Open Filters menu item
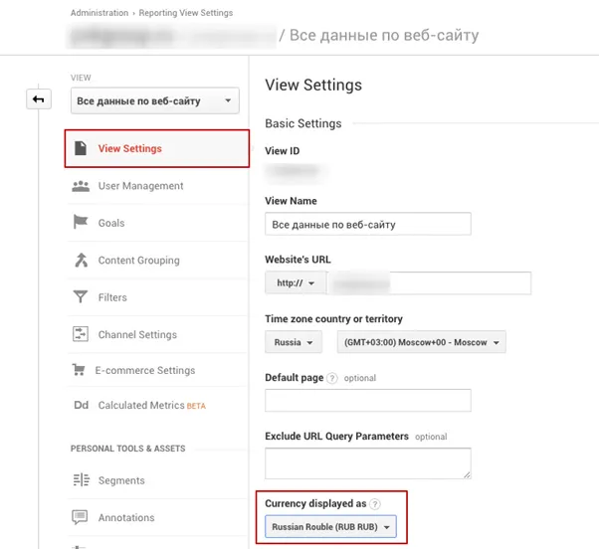599x549 pixels. coord(157,297)
